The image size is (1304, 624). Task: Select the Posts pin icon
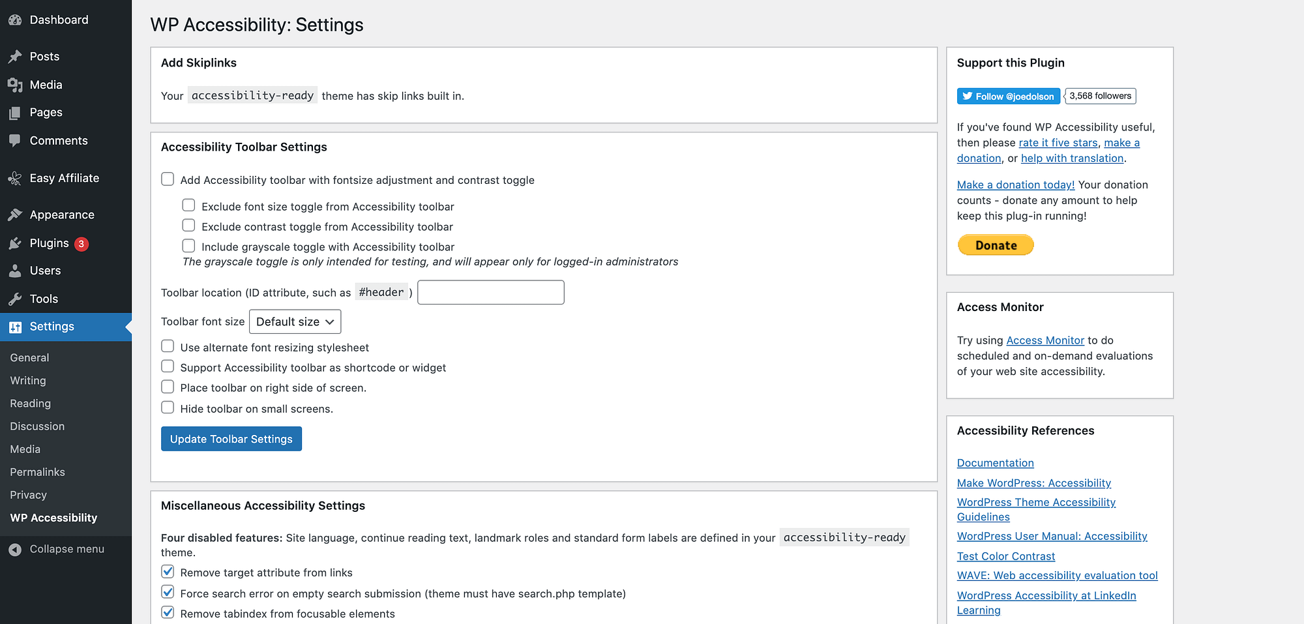(x=16, y=56)
